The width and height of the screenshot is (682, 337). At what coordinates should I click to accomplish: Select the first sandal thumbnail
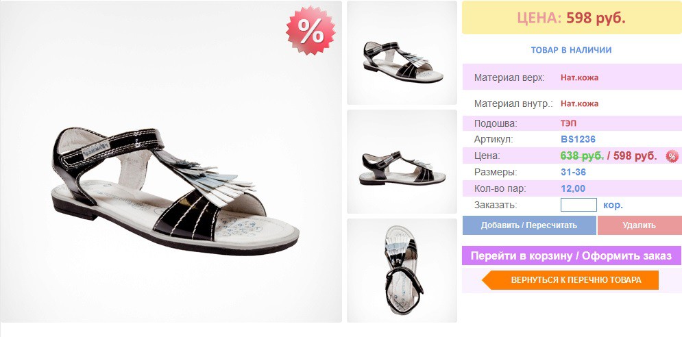[x=402, y=53]
